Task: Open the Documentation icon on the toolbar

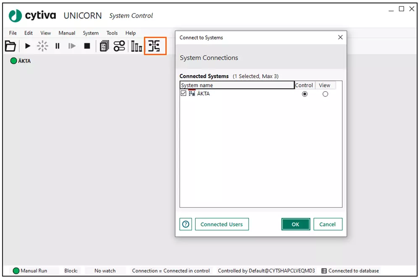Action: pos(103,46)
